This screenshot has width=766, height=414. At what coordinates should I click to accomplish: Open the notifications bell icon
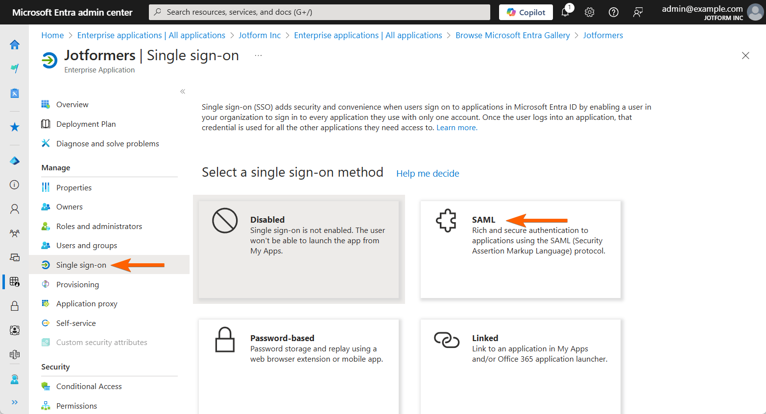[565, 12]
